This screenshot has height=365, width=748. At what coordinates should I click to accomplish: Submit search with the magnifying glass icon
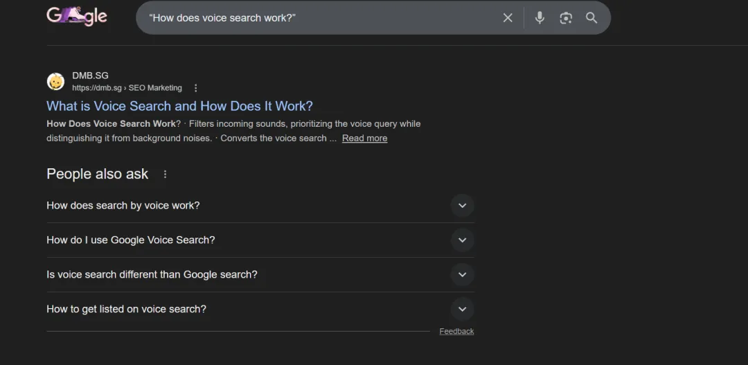591,17
